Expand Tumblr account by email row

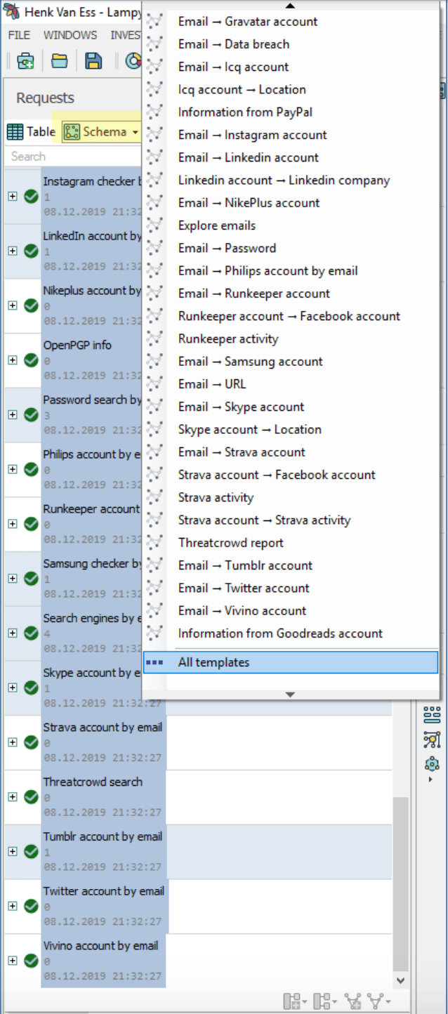12,851
